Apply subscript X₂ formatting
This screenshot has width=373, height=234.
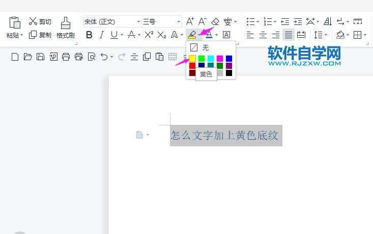point(162,35)
